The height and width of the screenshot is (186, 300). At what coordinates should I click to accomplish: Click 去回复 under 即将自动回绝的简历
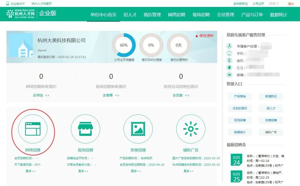[181, 95]
